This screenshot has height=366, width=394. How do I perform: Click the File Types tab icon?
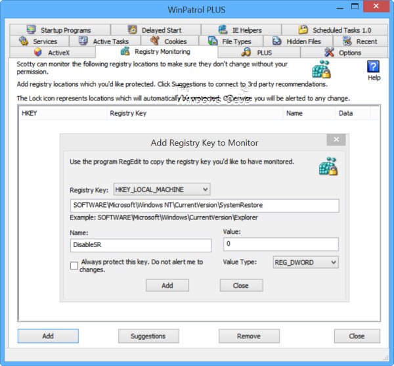(213, 41)
